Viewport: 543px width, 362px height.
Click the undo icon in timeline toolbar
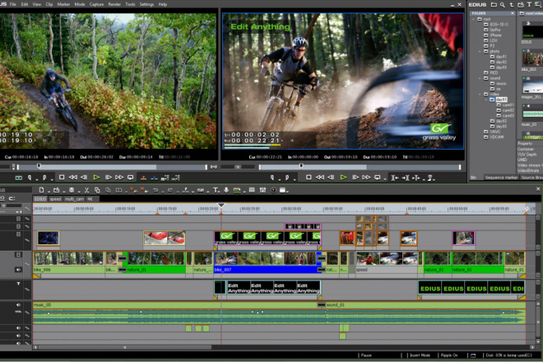[x=155, y=190]
